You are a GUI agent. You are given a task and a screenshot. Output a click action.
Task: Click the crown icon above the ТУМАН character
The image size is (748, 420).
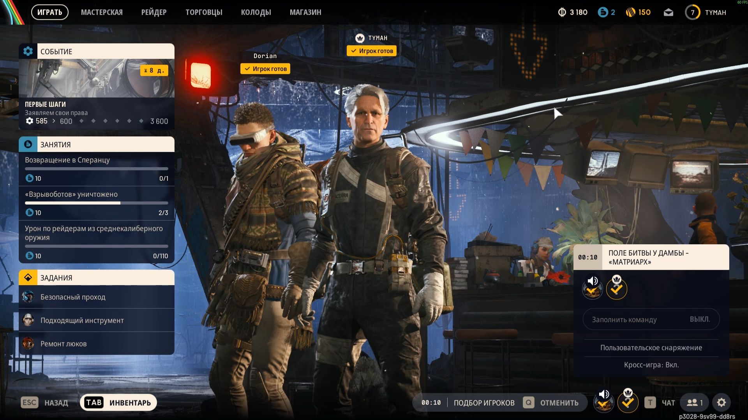point(360,38)
